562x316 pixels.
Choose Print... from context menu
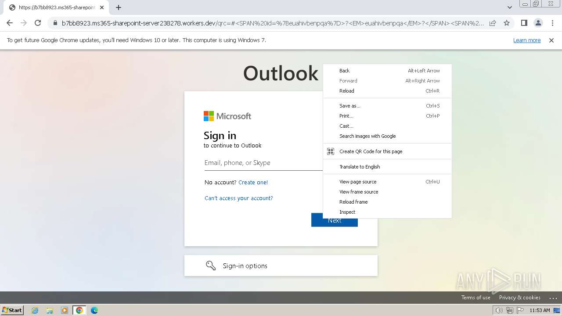[x=387, y=116]
